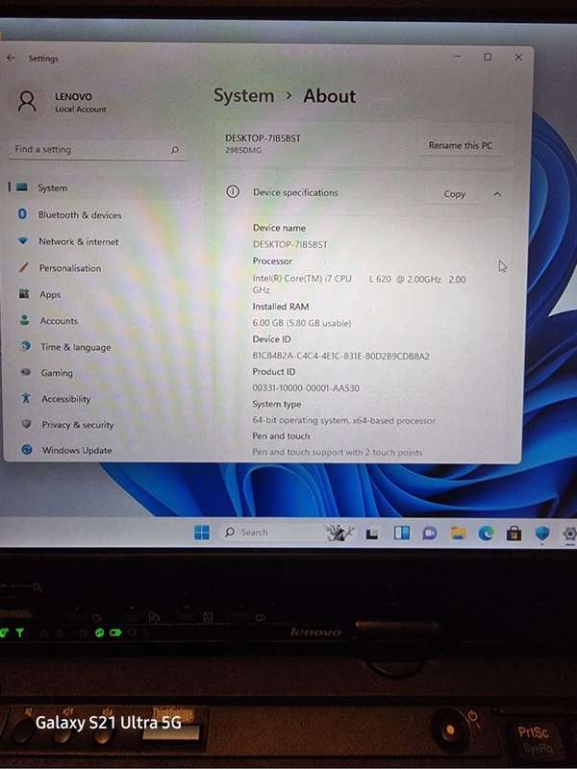
Task: Click the Windows Update icon in sidebar
Action: click(27, 449)
